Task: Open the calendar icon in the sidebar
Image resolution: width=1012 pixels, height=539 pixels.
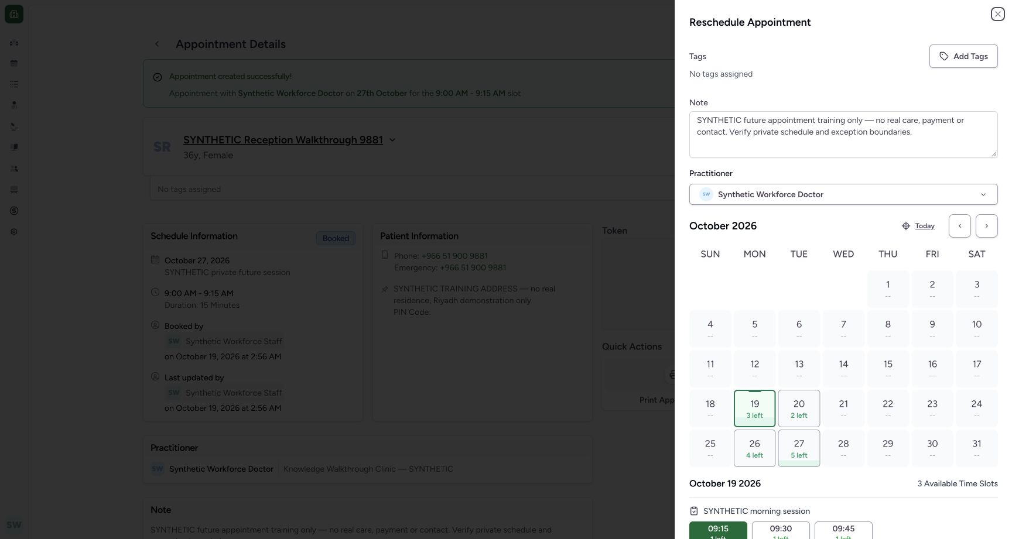Action: coord(14,63)
